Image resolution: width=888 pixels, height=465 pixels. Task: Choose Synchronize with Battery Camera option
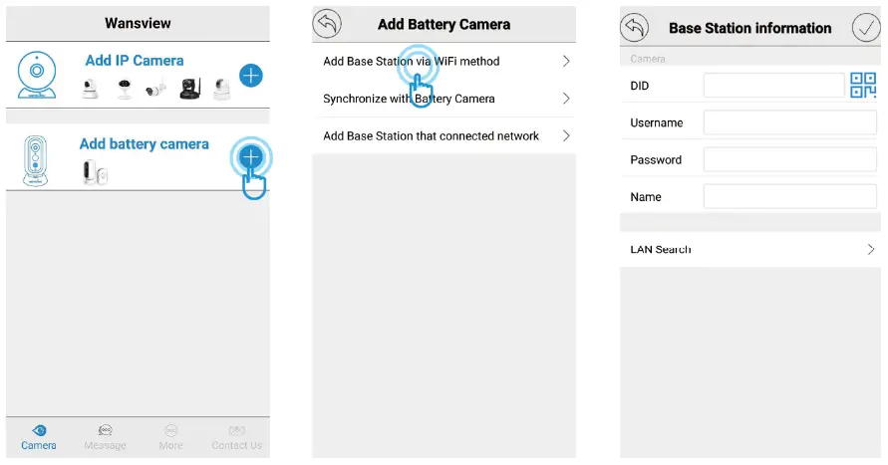444,99
